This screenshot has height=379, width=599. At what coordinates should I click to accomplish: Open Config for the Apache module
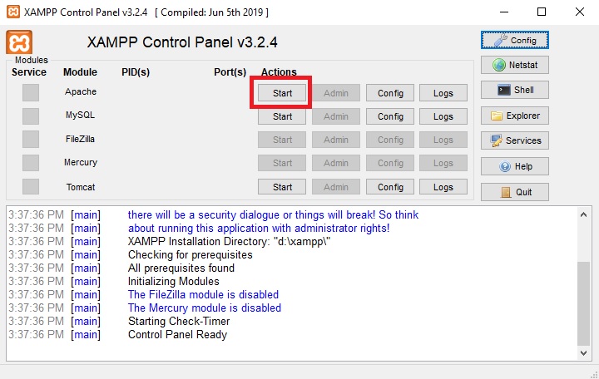point(390,93)
